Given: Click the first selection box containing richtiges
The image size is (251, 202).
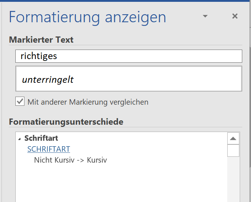Looking at the screenshot, I should [x=129, y=56].
